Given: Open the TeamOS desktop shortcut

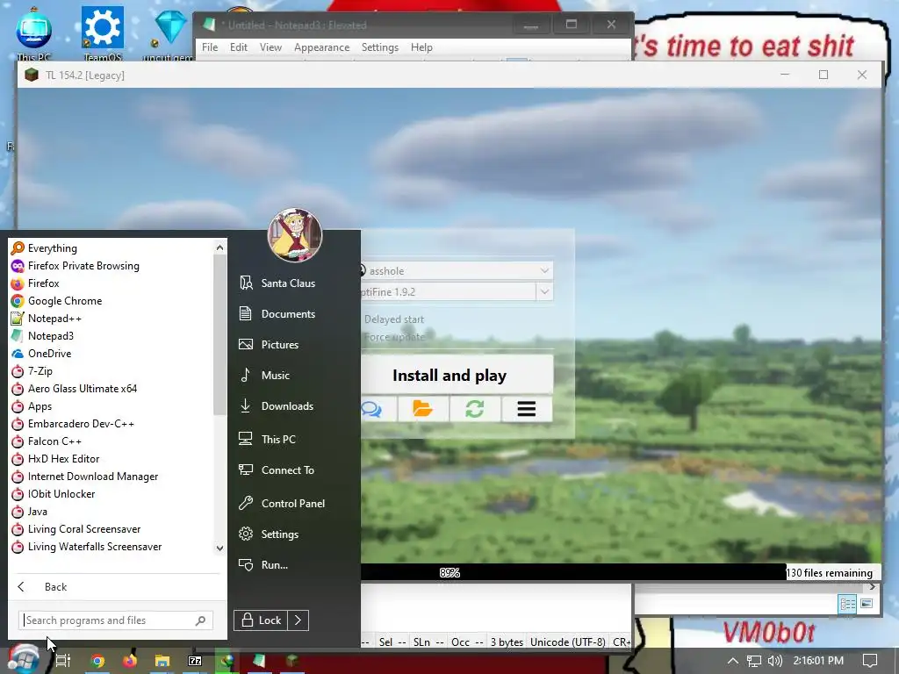Looking at the screenshot, I should coord(103,33).
